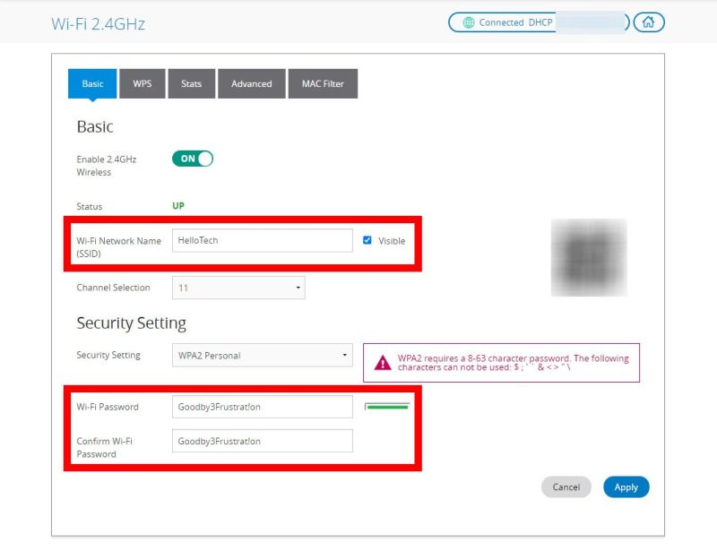The image size is (717, 551).
Task: Click the Apply button
Action: tap(626, 486)
